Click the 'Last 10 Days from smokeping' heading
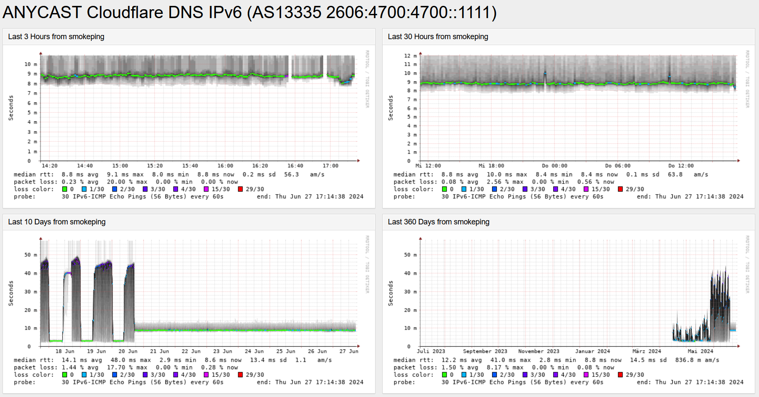The width and height of the screenshot is (759, 397). pyautogui.click(x=57, y=222)
